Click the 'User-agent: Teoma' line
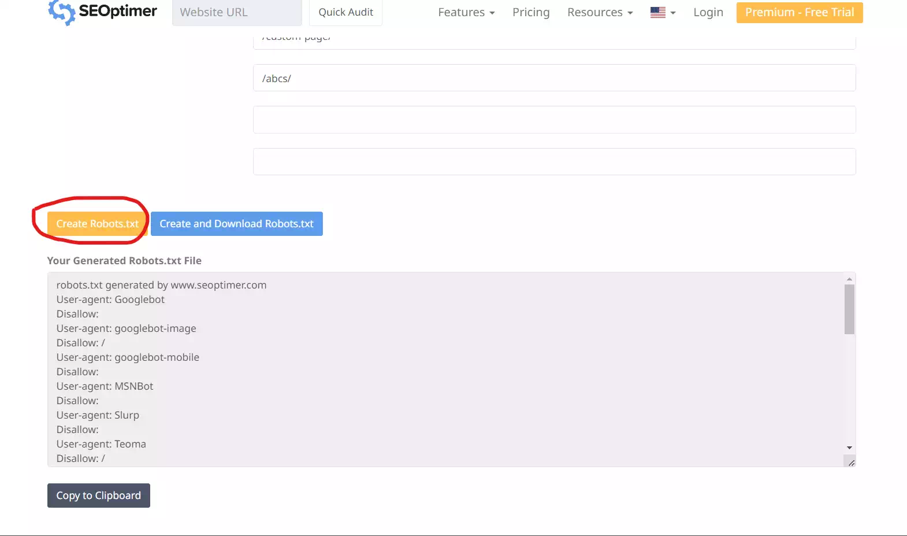907x536 pixels. [x=101, y=444]
